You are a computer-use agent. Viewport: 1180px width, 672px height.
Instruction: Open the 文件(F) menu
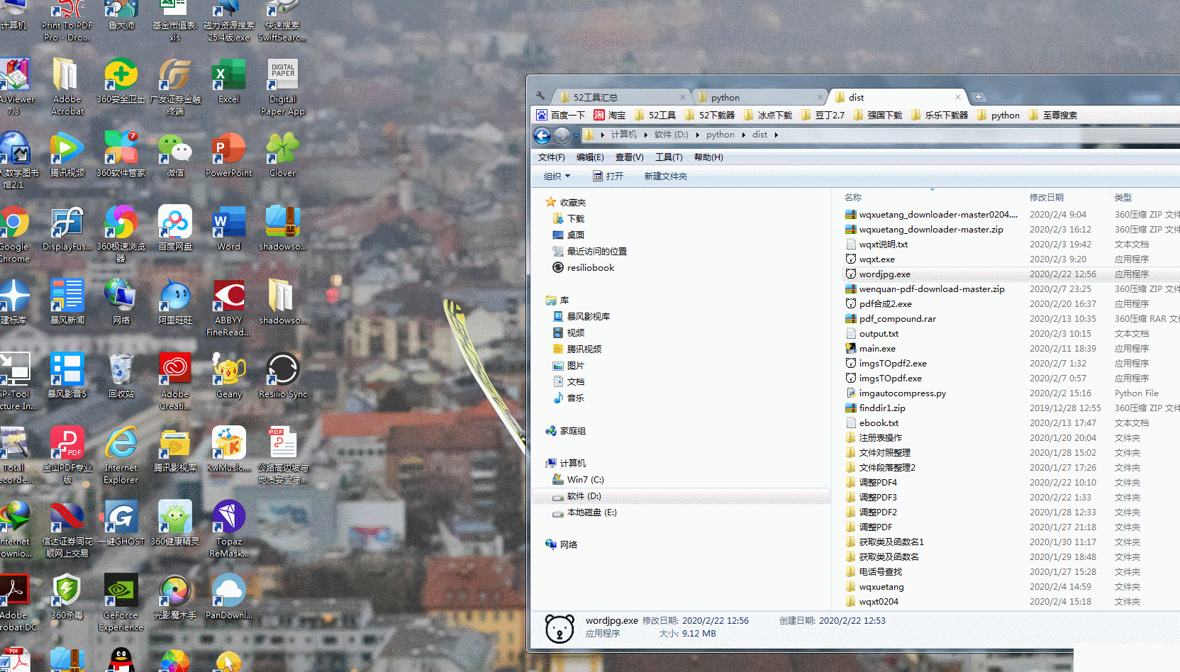551,157
